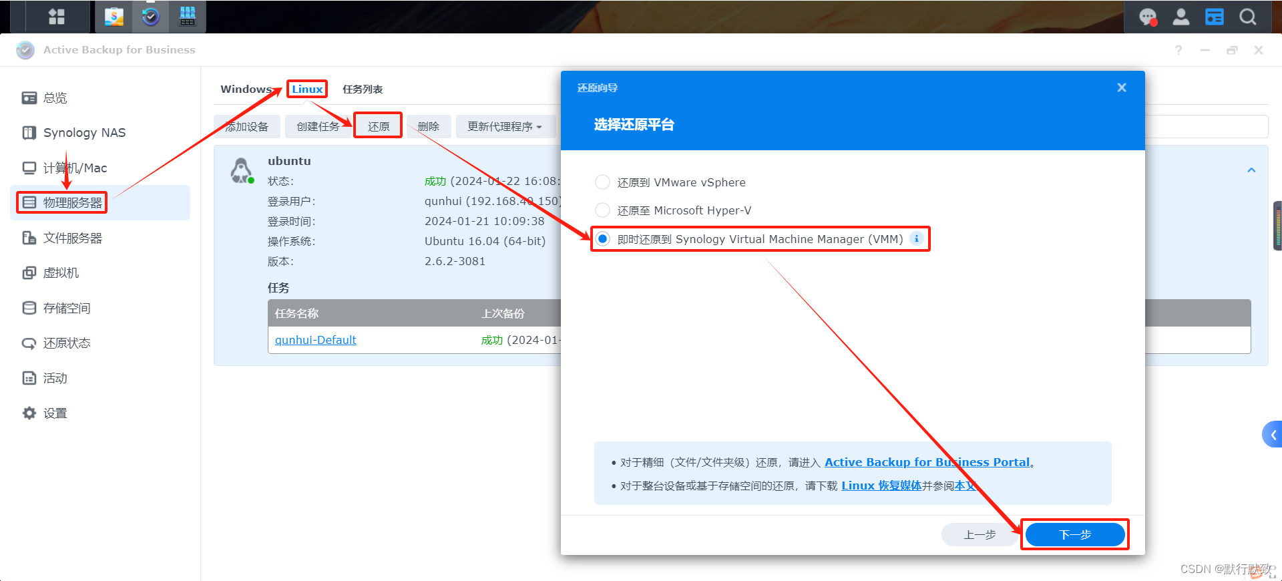
Task: Click the 添加设备 button
Action: pos(247,126)
